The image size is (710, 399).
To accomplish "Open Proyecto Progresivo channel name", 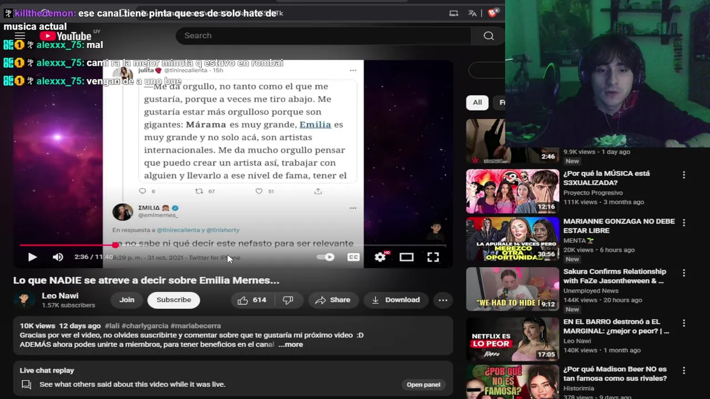I will point(593,193).
